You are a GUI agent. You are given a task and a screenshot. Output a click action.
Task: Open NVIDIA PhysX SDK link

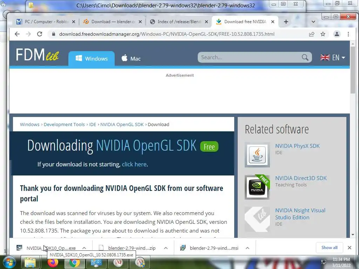pos(297,146)
